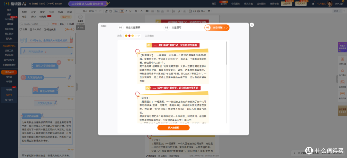Viewport: 347px width, 158px height.
Task: Click the redo arrow in toolbar
Action: (x=100, y=11)
